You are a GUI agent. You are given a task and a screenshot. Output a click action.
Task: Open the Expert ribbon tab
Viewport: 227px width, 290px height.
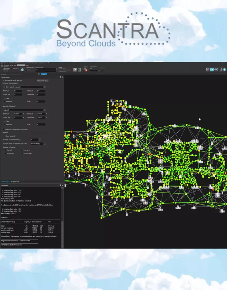[x=27, y=65]
